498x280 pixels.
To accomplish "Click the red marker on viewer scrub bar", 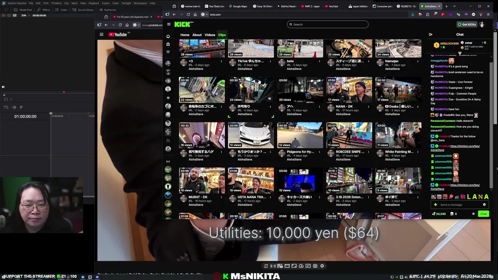I will click(x=64, y=92).
